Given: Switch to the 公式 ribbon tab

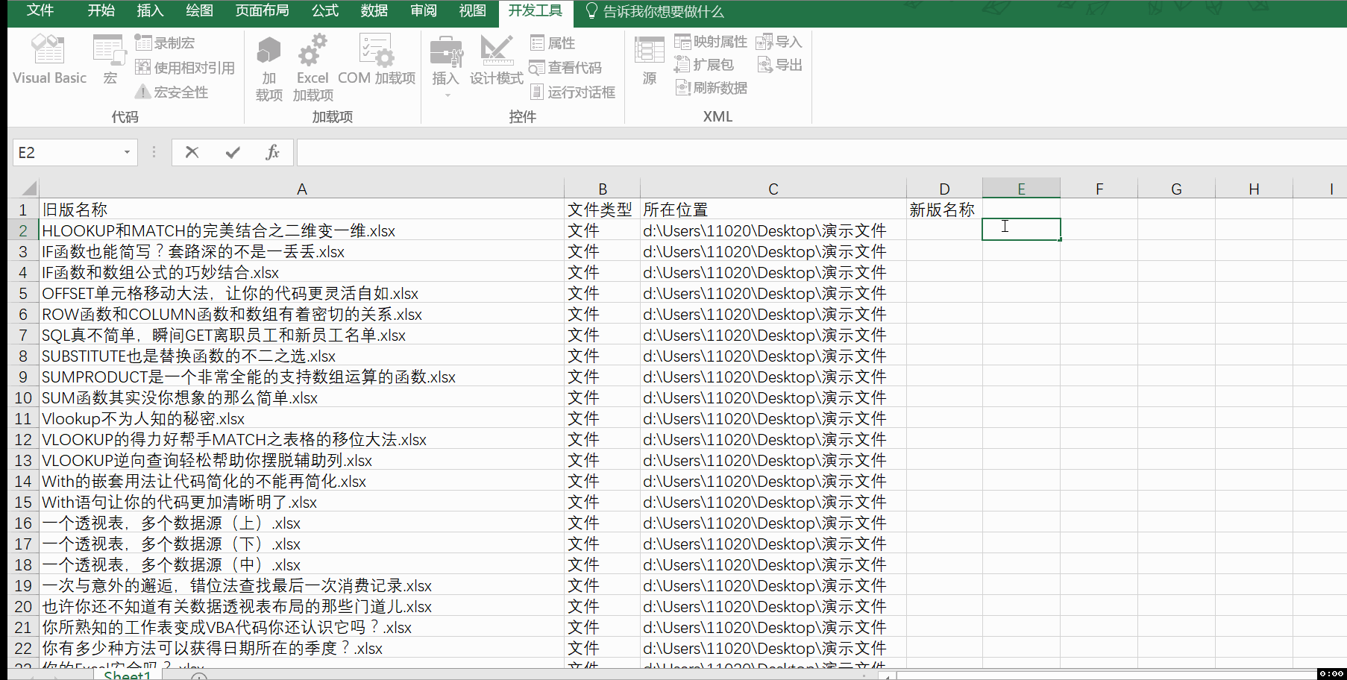Looking at the screenshot, I should tap(324, 12).
